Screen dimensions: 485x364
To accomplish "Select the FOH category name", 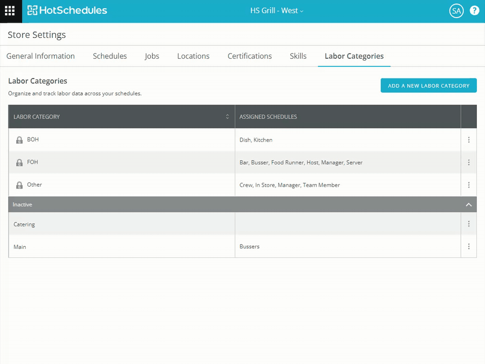I will point(32,162).
